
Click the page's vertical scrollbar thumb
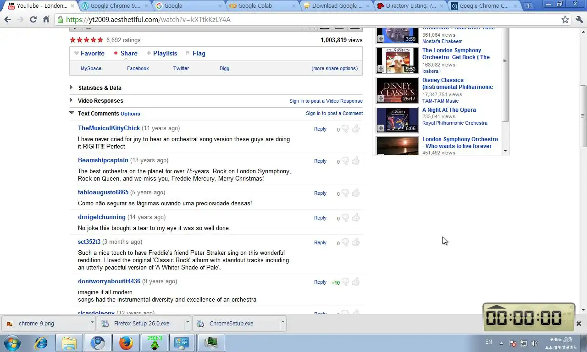pyautogui.click(x=583, y=116)
